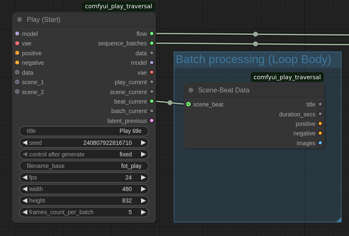The image size is (349, 236).
Task: Click the duration_secs output socket
Action: tap(320, 114)
